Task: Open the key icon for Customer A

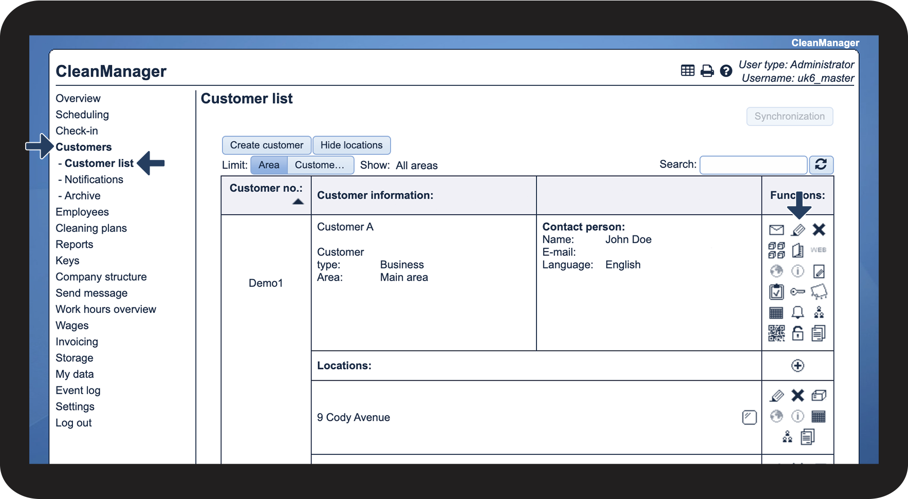Action: tap(798, 292)
